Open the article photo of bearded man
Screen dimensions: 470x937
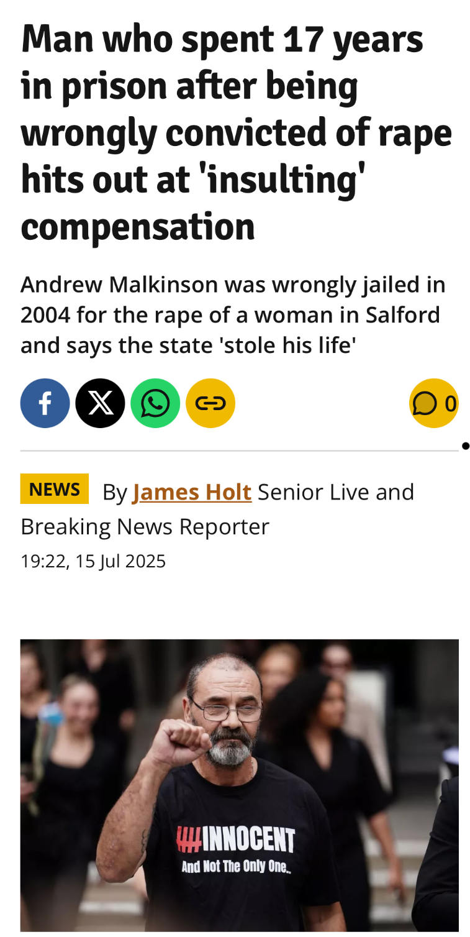(240, 785)
